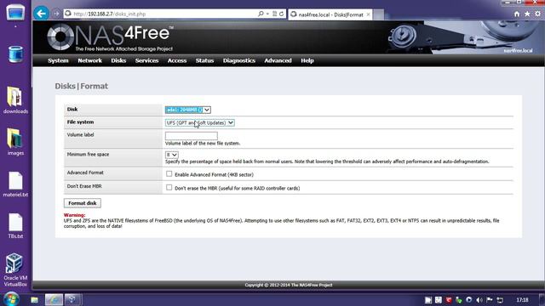Open the Help menu
Viewport: 545px width, 306px height.
pyautogui.click(x=307, y=60)
